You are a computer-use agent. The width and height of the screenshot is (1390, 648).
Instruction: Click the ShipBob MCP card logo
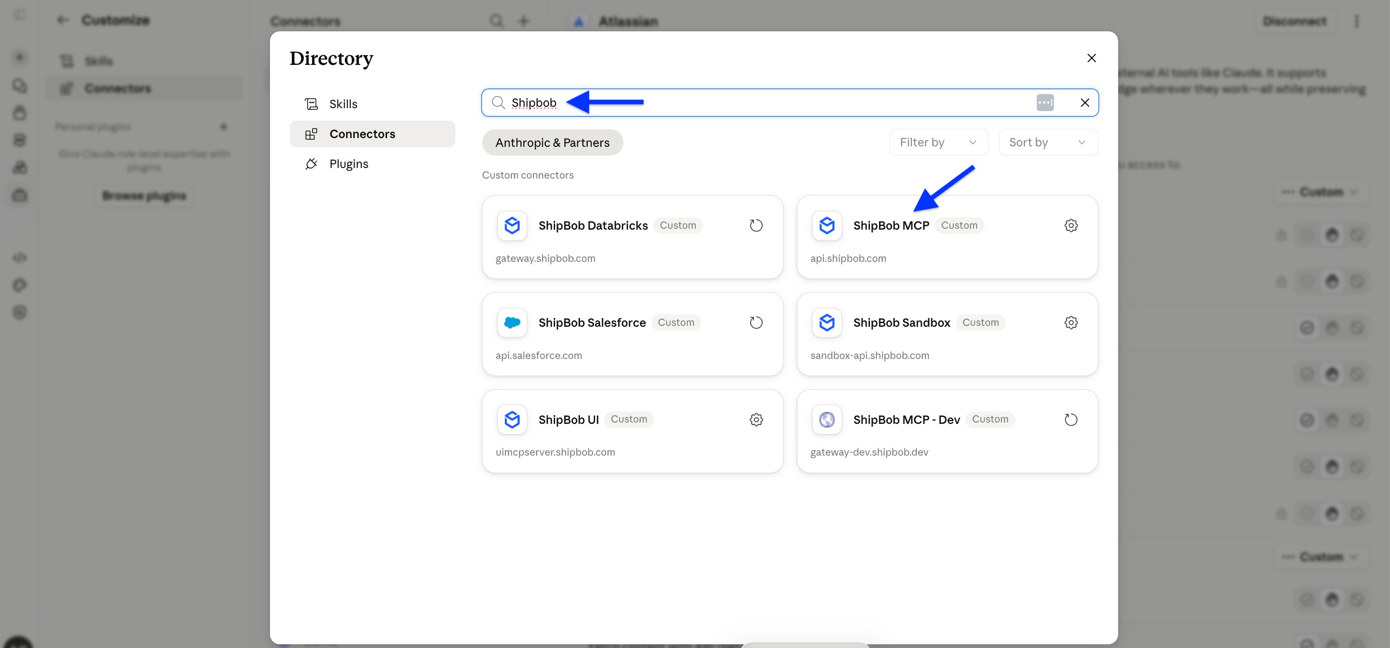[x=827, y=226]
